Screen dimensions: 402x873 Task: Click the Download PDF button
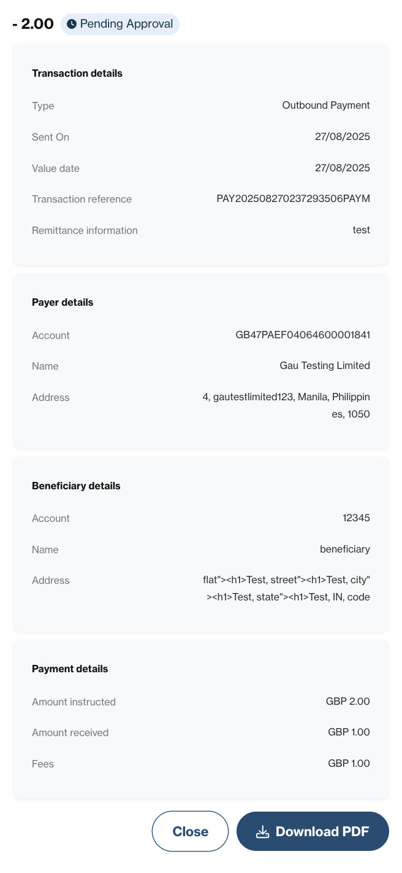pyautogui.click(x=313, y=831)
